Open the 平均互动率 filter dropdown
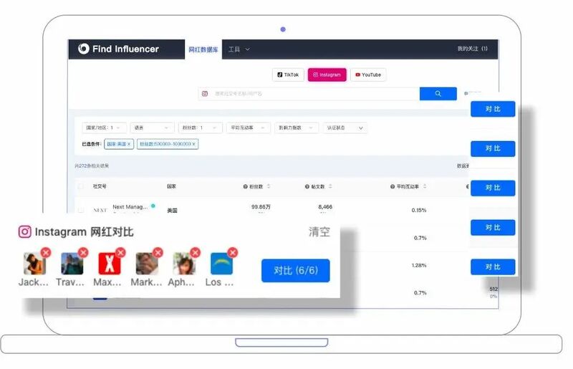Screen dimensions: 573x369 248,128
